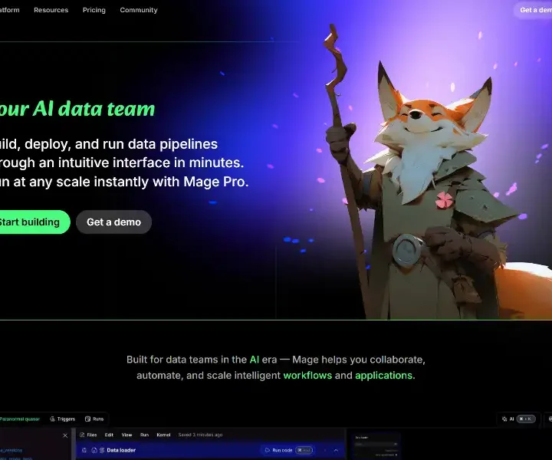Click the gray Get a demo hero button
Screen dimensions: 552x460
point(113,222)
